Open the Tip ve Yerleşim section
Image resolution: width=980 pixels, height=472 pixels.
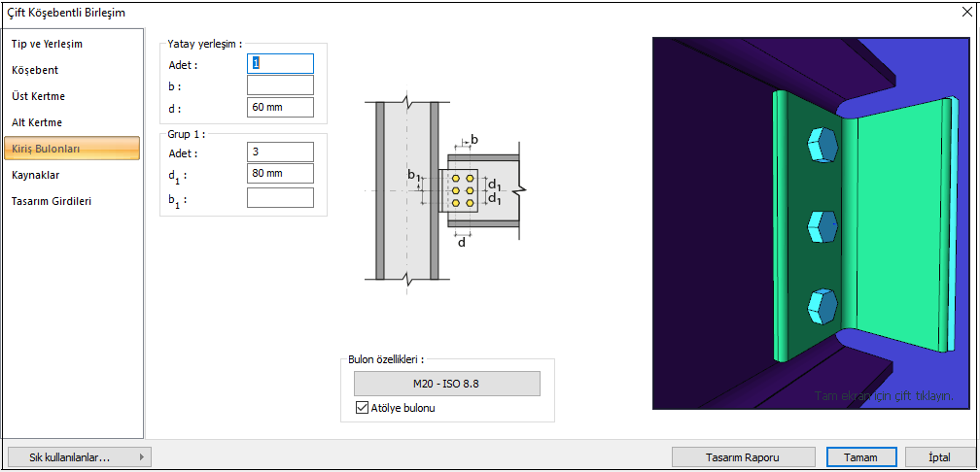(x=72, y=45)
